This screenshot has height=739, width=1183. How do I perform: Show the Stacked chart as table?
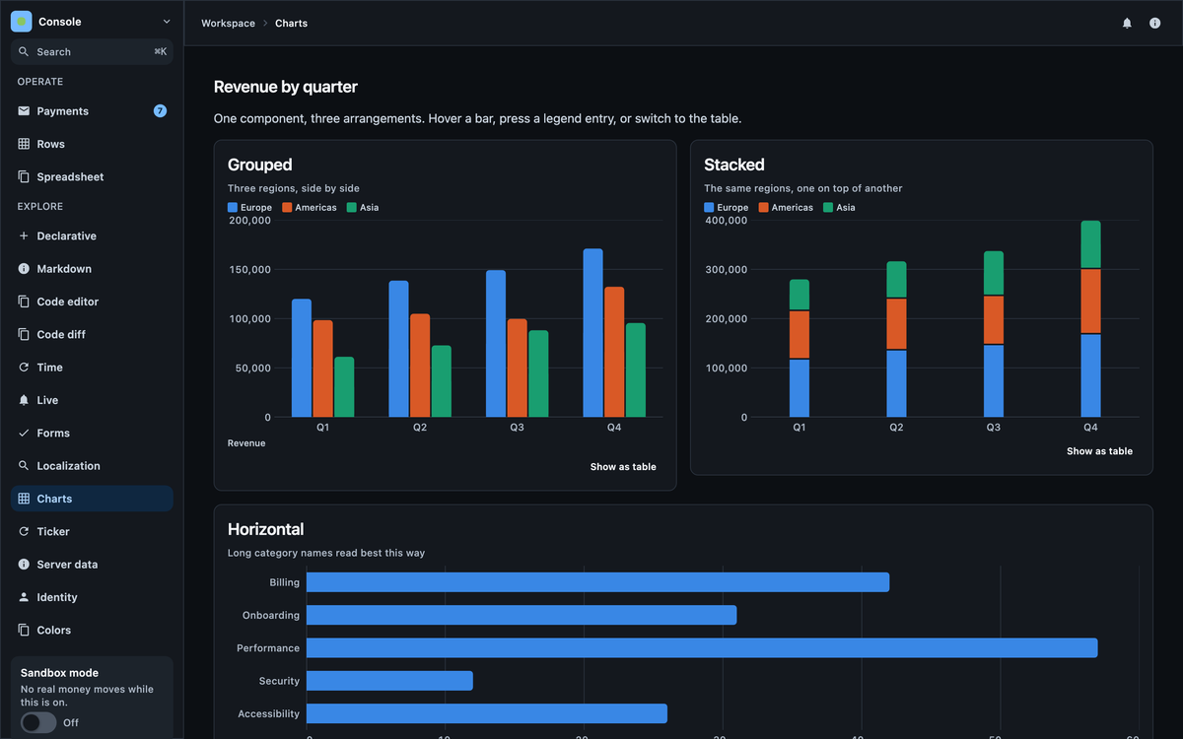tap(1099, 451)
